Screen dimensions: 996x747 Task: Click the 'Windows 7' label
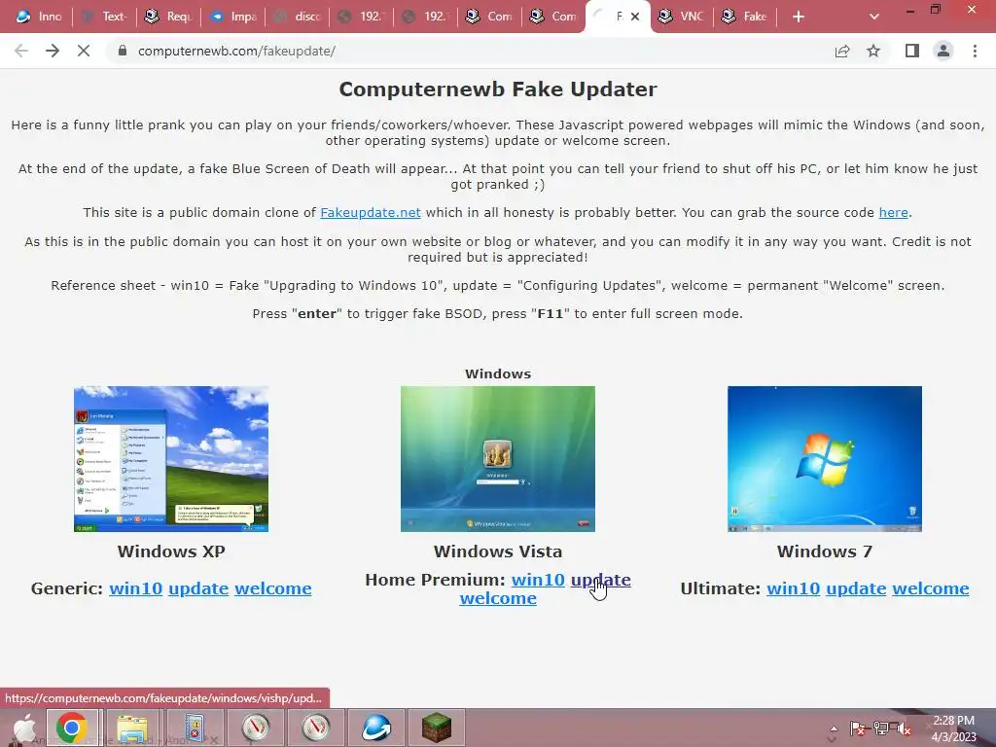coord(825,551)
